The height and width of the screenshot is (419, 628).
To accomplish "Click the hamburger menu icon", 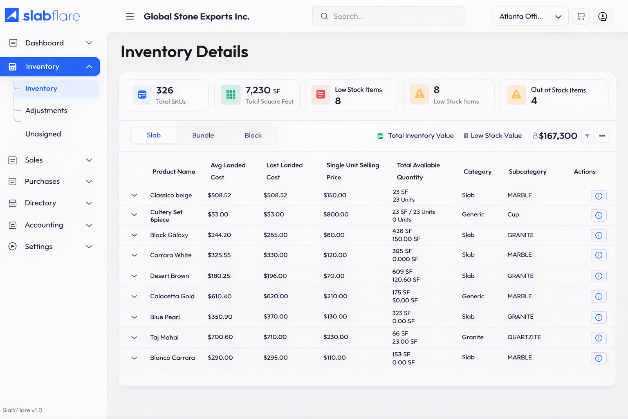I will pyautogui.click(x=130, y=16).
